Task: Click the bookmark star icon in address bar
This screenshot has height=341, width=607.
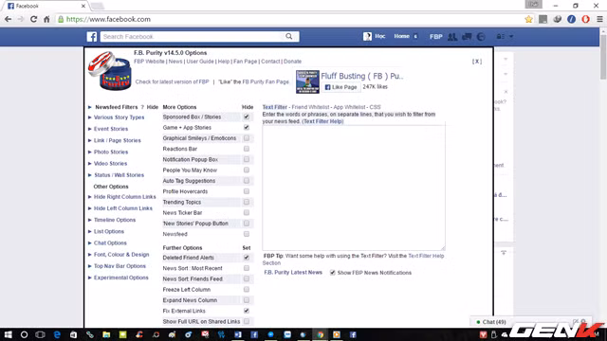Action: 528,19
